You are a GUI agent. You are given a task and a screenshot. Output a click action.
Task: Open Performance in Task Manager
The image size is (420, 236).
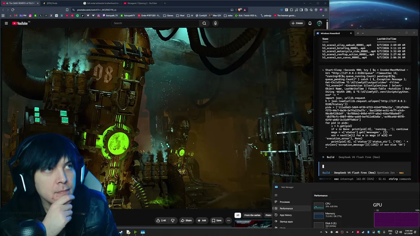tap(291, 208)
